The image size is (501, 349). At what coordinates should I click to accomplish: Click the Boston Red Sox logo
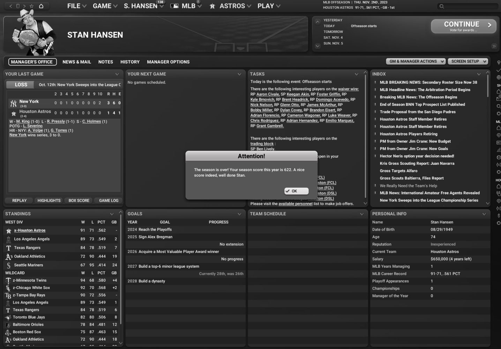[x=8, y=332]
